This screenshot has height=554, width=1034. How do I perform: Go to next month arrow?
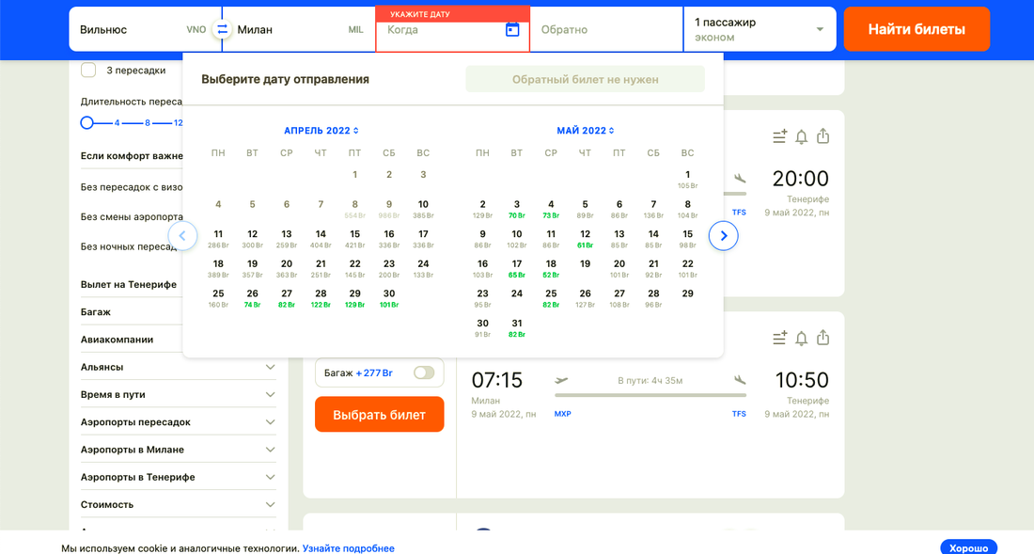[723, 235]
